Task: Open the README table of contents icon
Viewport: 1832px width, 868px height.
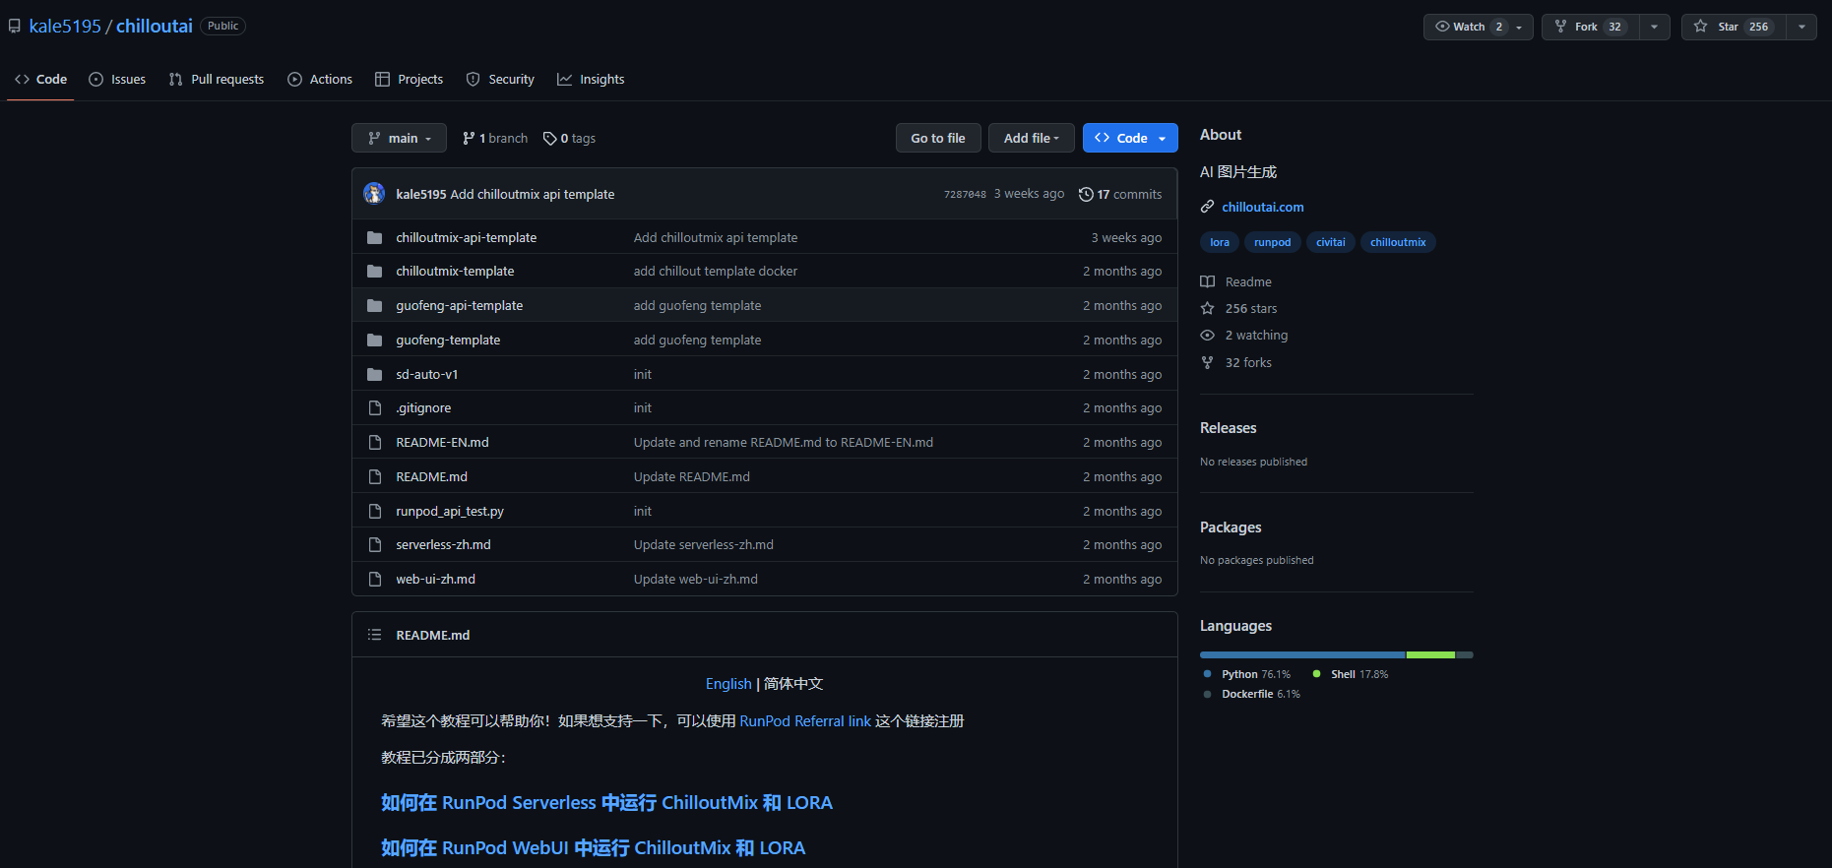Action: click(x=374, y=635)
